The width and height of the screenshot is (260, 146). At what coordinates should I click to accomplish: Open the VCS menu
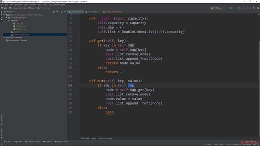[50, 4]
